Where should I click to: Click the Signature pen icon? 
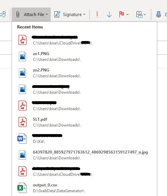tap(57, 14)
